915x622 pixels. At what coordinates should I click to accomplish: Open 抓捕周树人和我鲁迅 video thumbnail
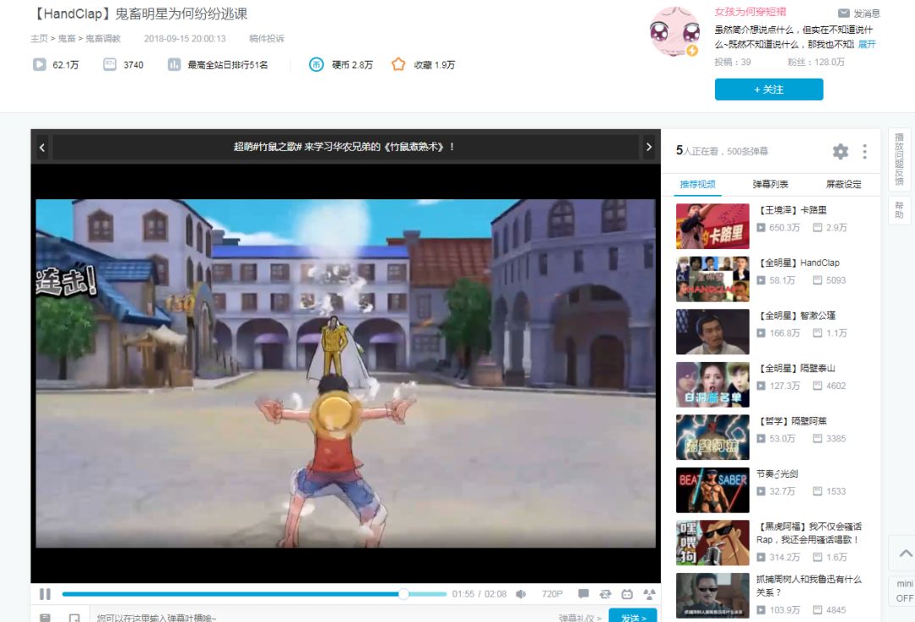coord(713,596)
